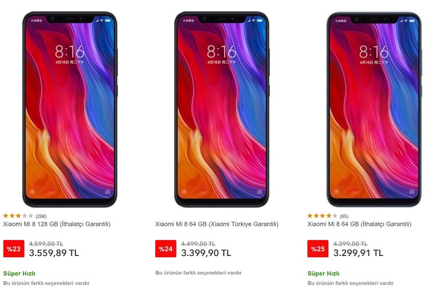This screenshot has height=288, width=434.
Task: Click the %25 discount badge
Action: pyautogui.click(x=318, y=249)
